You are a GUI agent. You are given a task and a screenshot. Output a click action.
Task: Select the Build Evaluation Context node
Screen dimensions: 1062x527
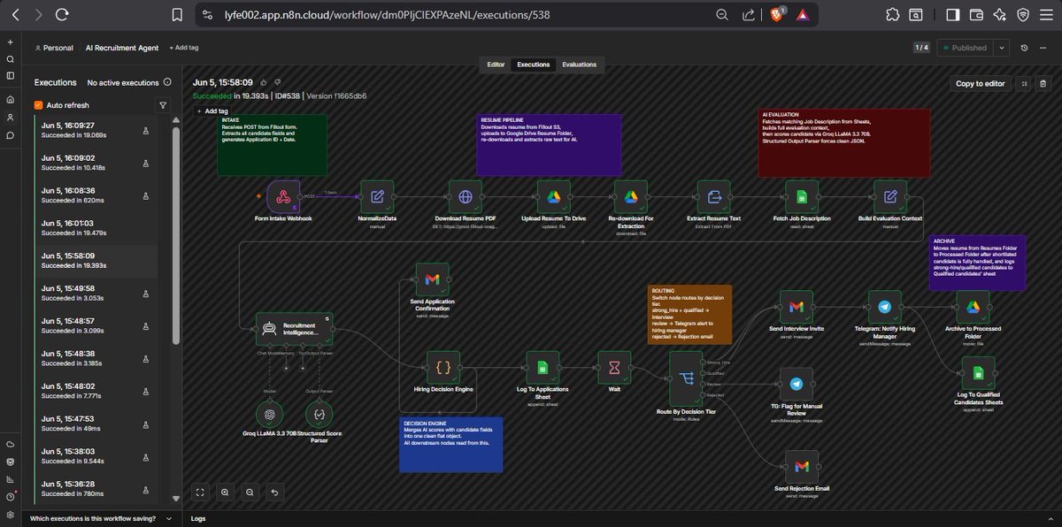(890, 197)
